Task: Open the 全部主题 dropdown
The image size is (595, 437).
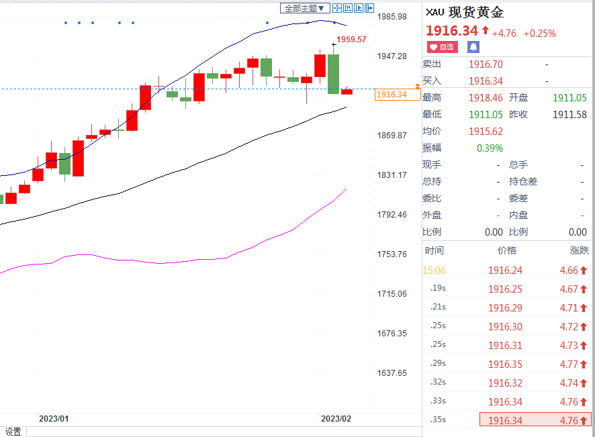Action: [305, 8]
